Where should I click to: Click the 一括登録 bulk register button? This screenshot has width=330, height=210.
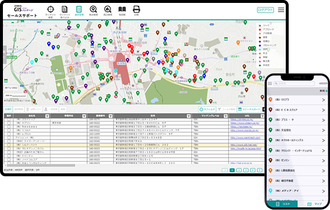coord(51,109)
